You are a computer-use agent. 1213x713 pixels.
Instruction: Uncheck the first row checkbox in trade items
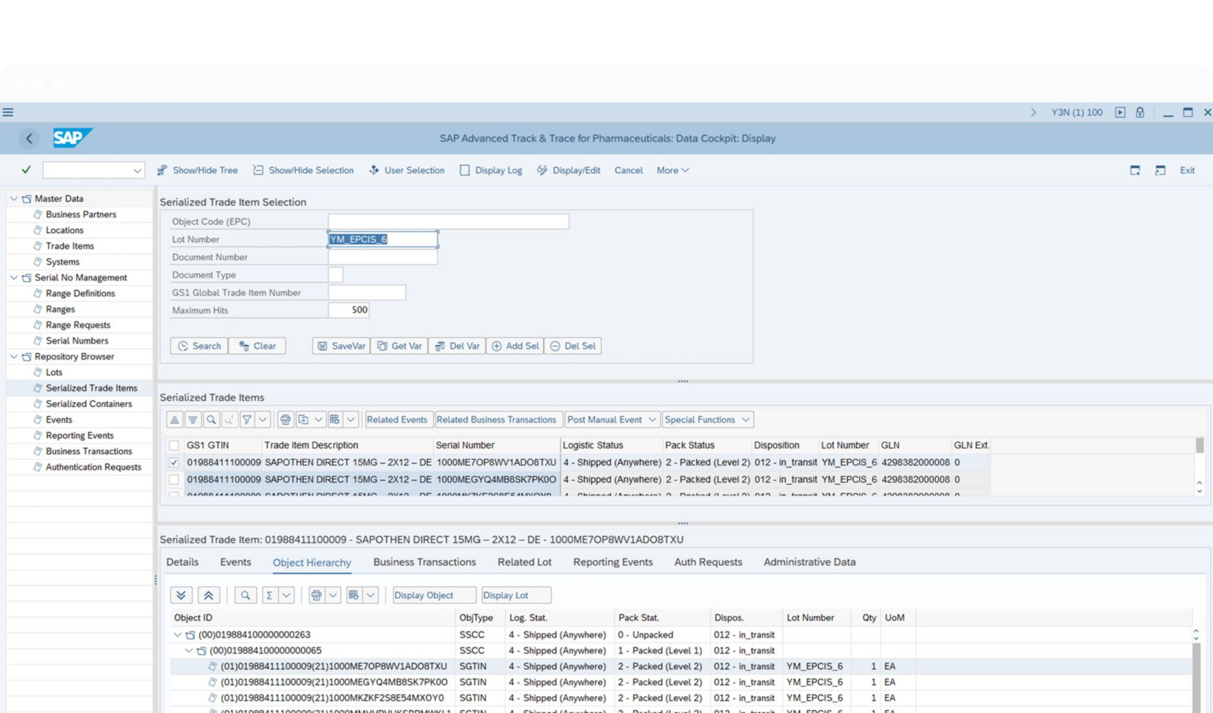point(174,462)
